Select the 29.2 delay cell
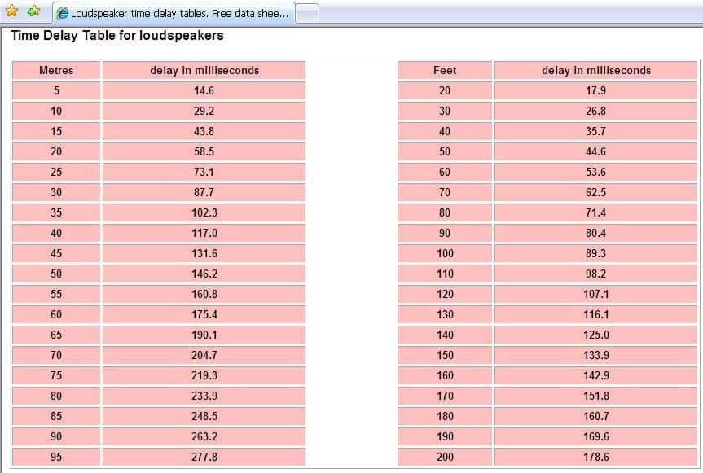The image size is (703, 473). 204,111
